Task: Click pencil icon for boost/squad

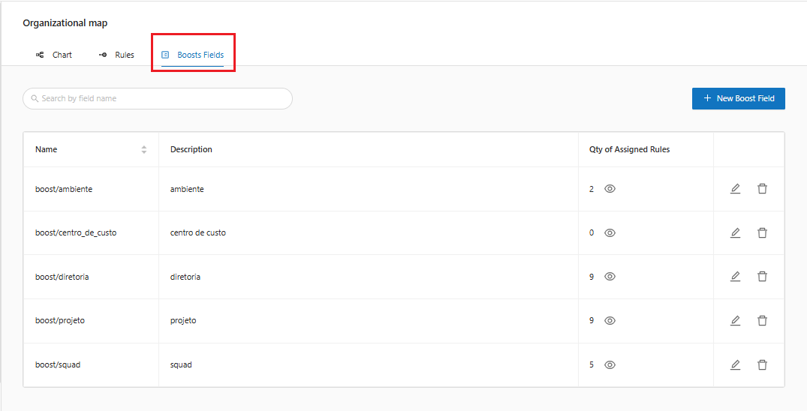Action: pos(735,365)
